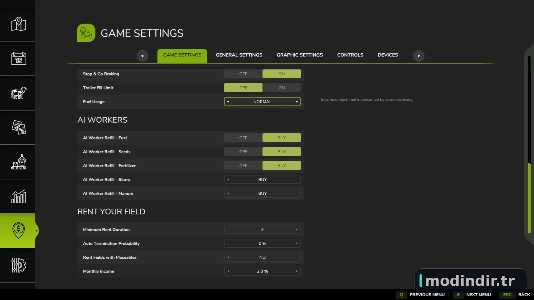This screenshot has height=300, width=534.
Task: Set Trailer Fill Limit to ON
Action: [x=282, y=88]
